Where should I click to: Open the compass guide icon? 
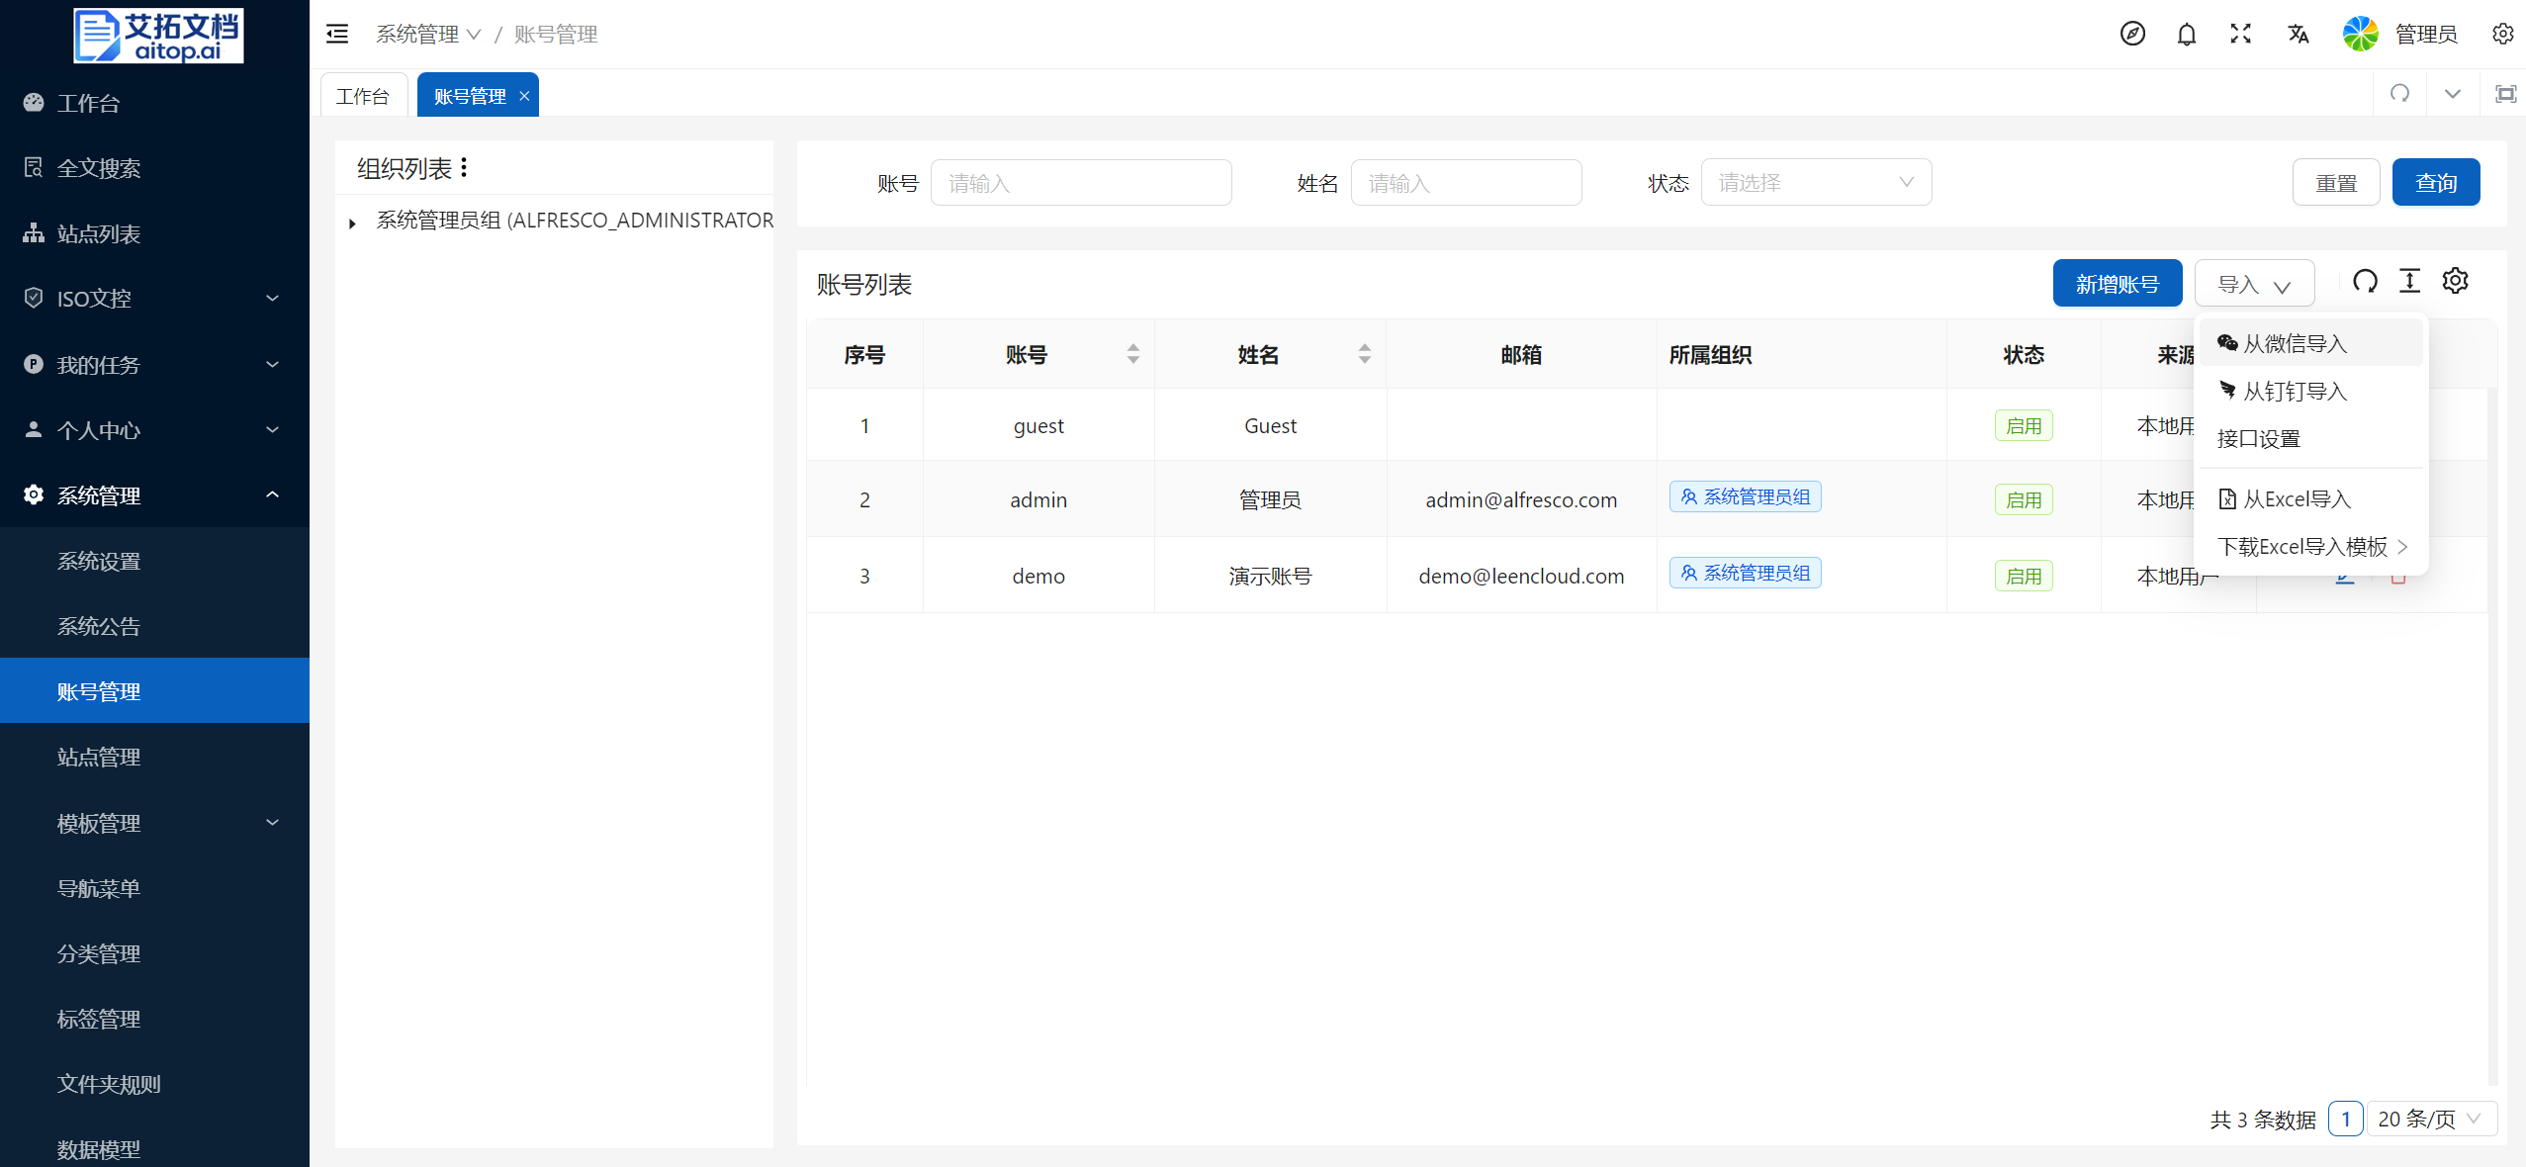click(2132, 34)
